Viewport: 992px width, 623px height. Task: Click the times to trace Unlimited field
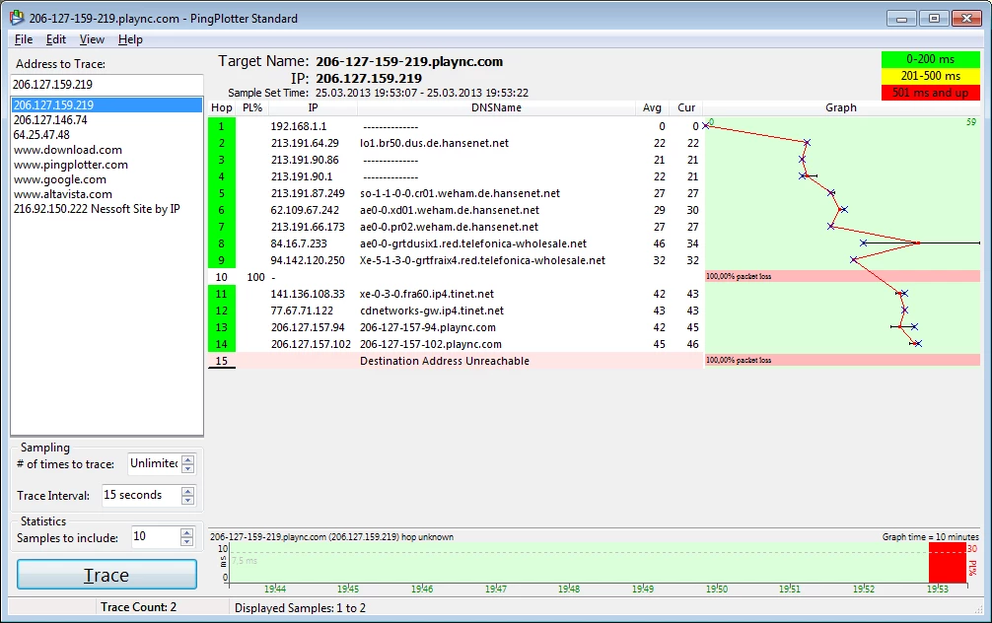pos(155,463)
